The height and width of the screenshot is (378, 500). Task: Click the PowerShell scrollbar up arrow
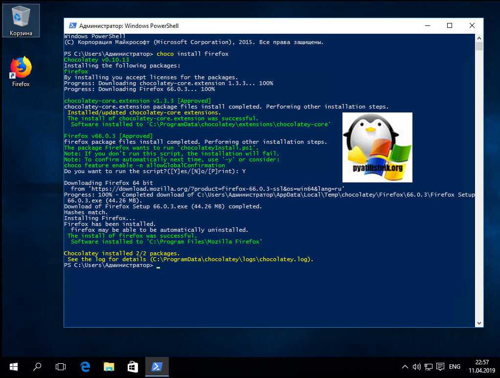pos(479,38)
